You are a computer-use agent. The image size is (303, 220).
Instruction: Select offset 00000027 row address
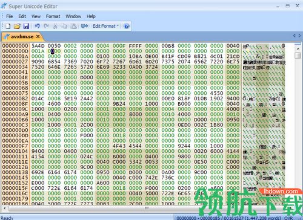pos(15,62)
